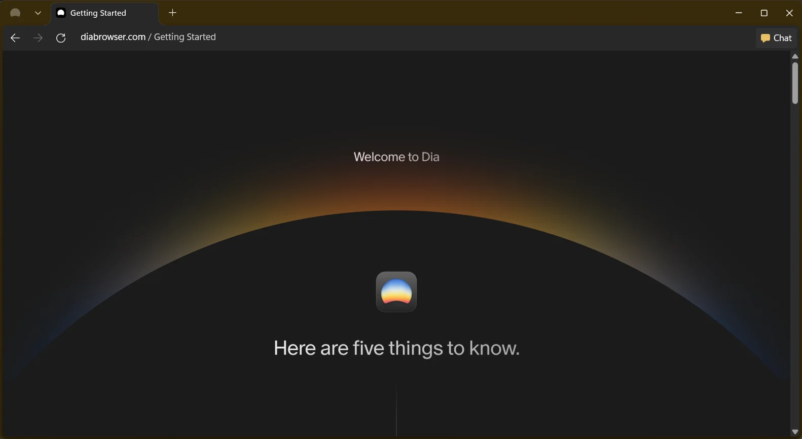
Task: Select the Getting Started tab
Action: (104, 13)
